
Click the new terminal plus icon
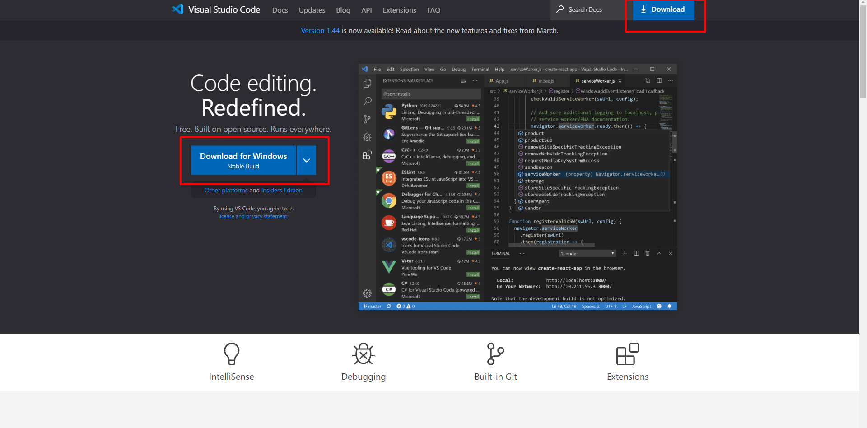(625, 253)
